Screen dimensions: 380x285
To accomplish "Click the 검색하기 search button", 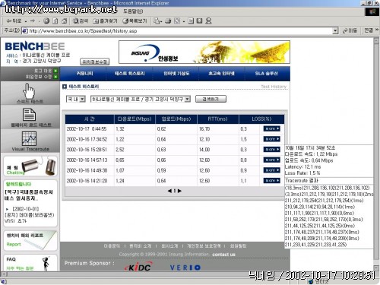I will point(211,99).
